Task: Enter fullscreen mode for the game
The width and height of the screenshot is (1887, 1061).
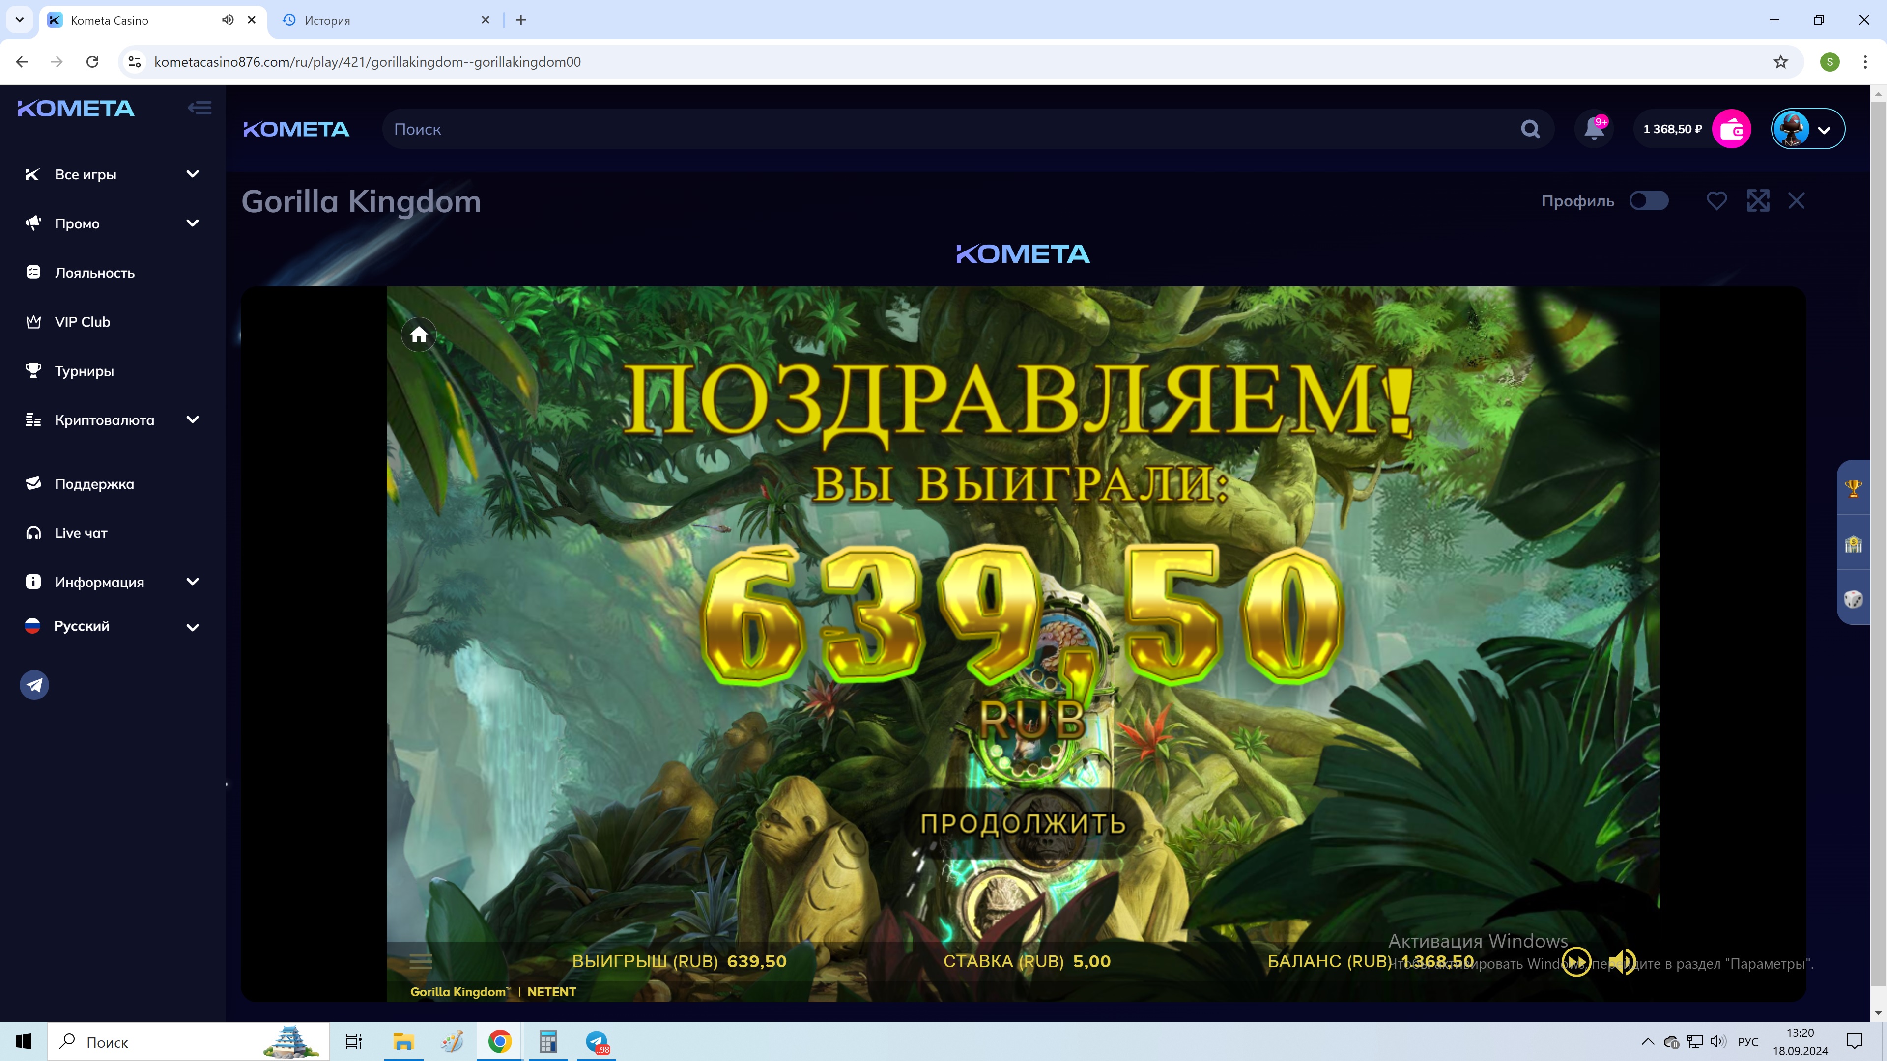Action: click(1757, 200)
